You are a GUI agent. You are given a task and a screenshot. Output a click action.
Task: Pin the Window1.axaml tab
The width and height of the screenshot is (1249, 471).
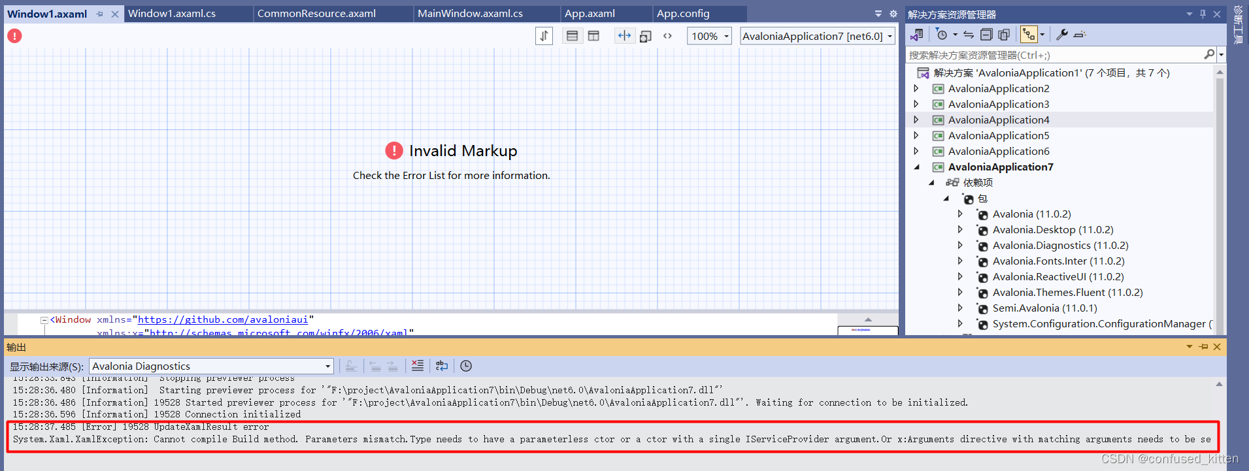pyautogui.click(x=99, y=14)
